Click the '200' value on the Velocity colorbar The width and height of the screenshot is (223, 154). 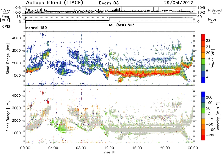pyautogui.click(x=209, y=97)
